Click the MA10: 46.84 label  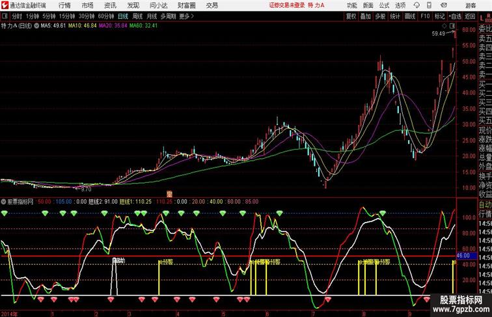(x=83, y=26)
